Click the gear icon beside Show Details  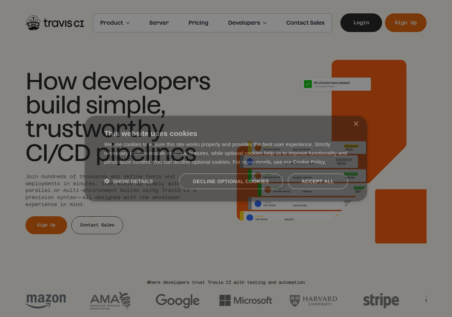(x=107, y=181)
